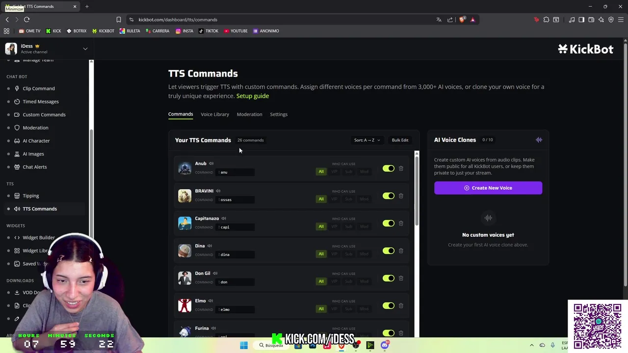Viewport: 628px width, 353px height.
Task: Click the Windows Start icon on the taskbar
Action: tap(244, 345)
